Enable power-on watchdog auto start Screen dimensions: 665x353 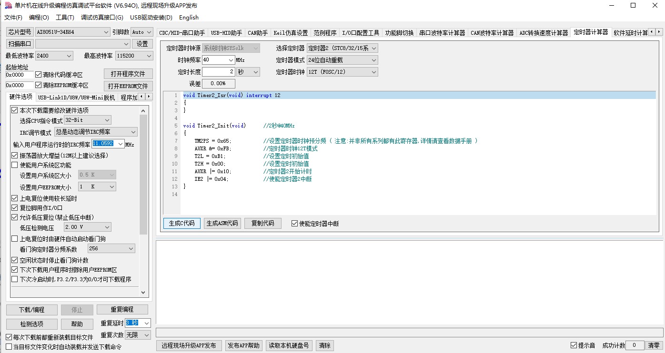[x=14, y=239]
